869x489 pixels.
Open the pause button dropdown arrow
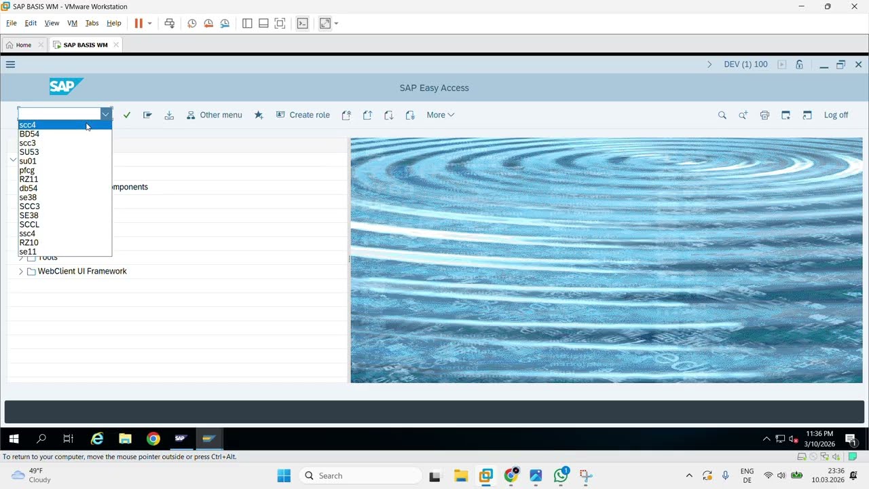150,23
